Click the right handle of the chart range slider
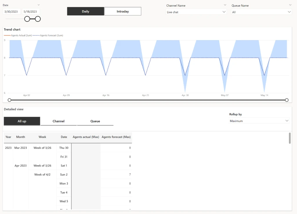 tap(287, 100)
